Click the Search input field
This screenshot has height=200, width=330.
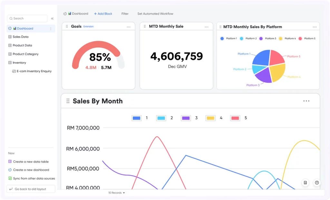[x=27, y=18]
